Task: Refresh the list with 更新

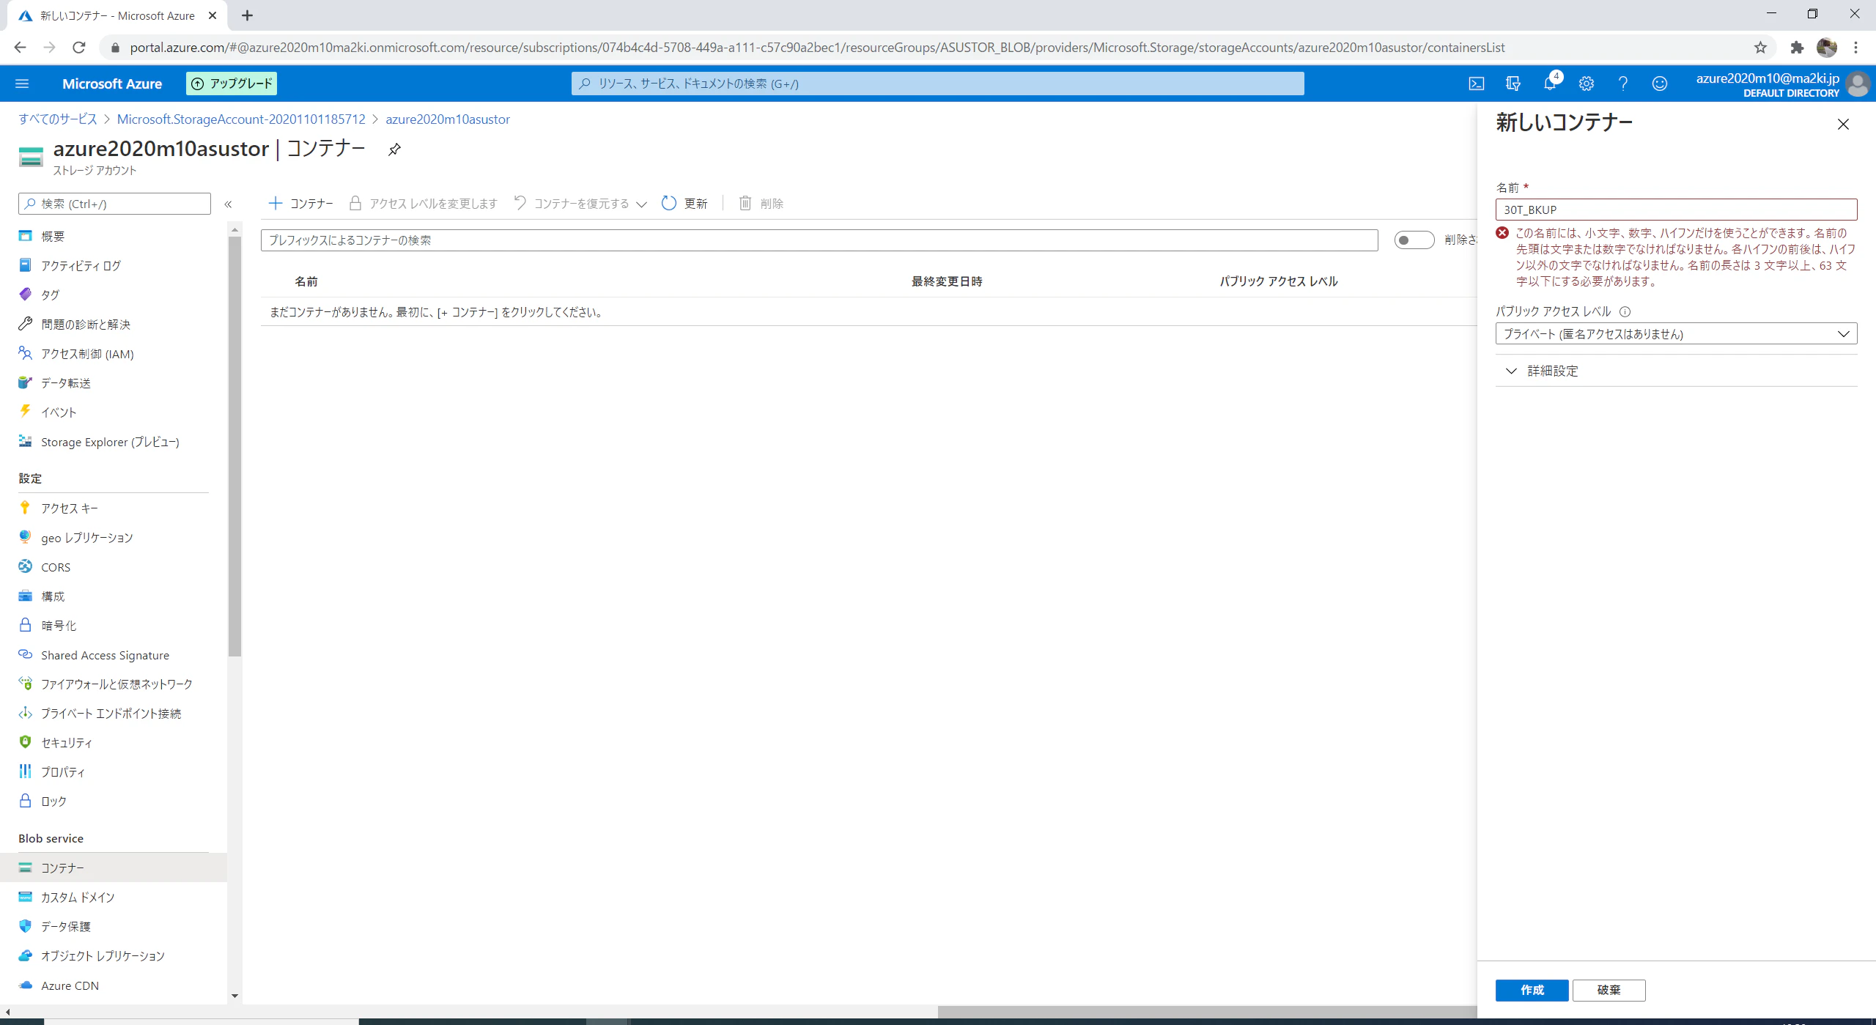Action: pos(684,204)
